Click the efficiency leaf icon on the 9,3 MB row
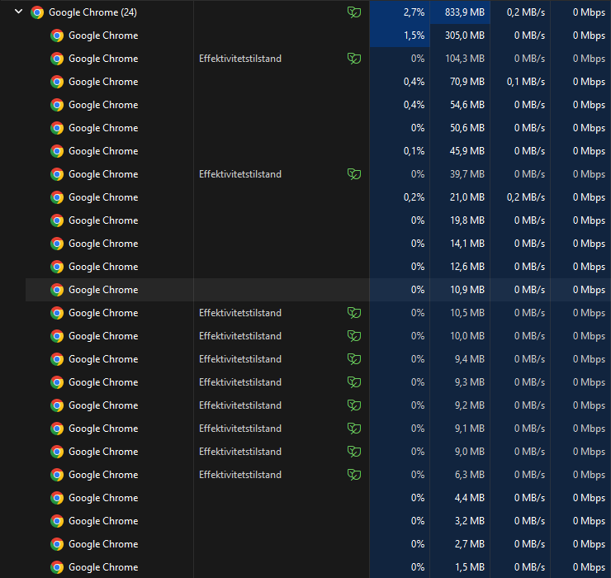This screenshot has height=578, width=611. point(354,382)
